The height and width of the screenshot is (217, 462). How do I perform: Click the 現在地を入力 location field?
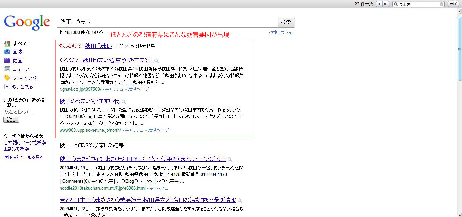pos(19,112)
